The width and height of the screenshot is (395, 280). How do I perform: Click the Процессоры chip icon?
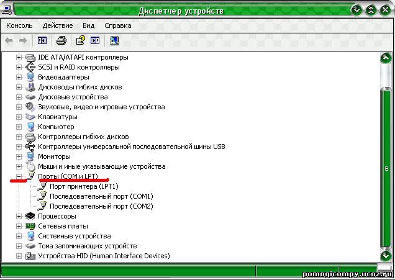click(x=30, y=216)
